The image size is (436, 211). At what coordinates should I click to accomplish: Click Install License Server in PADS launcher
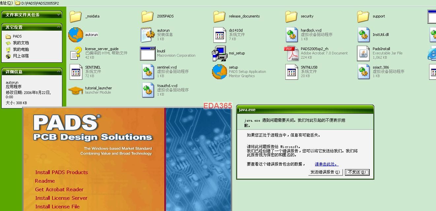tap(61, 198)
